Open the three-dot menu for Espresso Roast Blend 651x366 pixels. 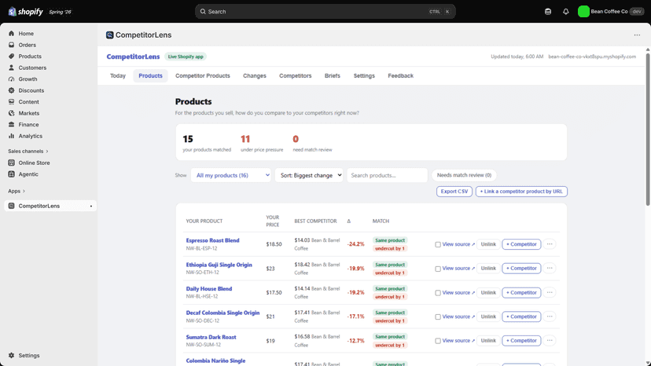click(x=550, y=244)
